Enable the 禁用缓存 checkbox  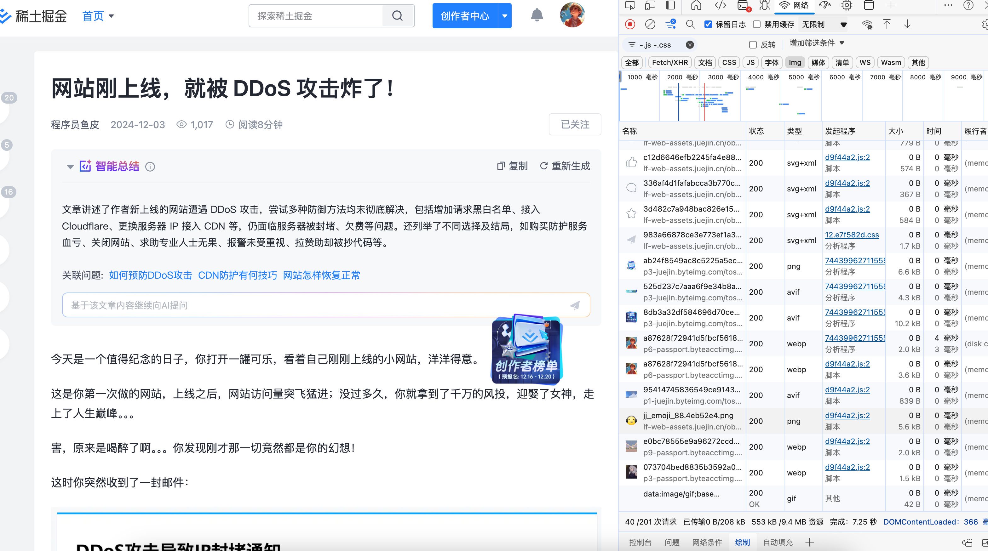tap(757, 25)
